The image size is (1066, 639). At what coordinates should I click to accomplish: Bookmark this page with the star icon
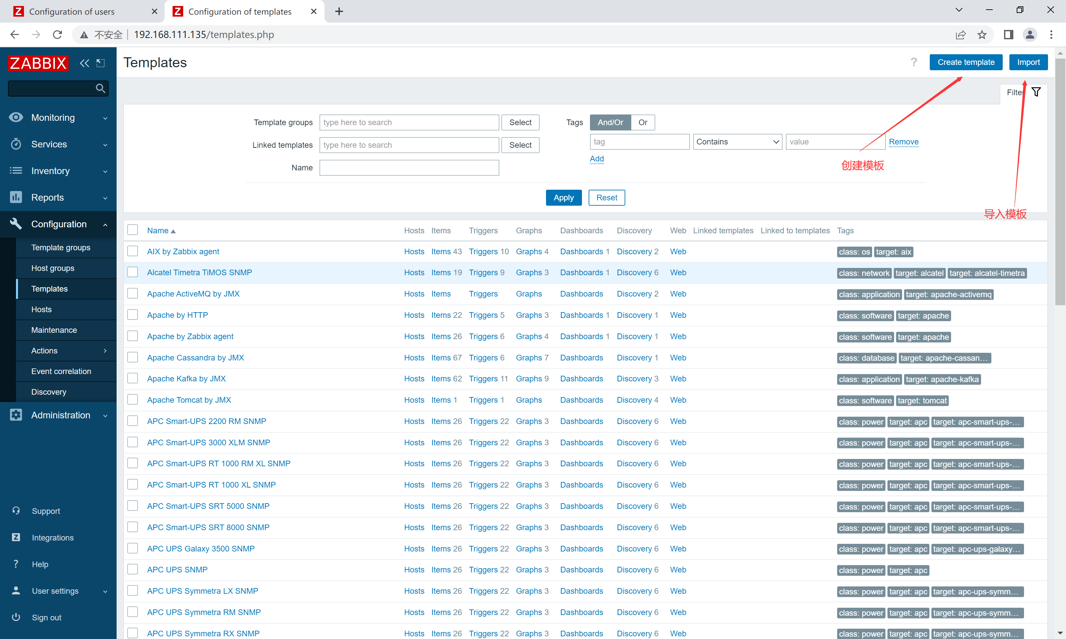(982, 35)
